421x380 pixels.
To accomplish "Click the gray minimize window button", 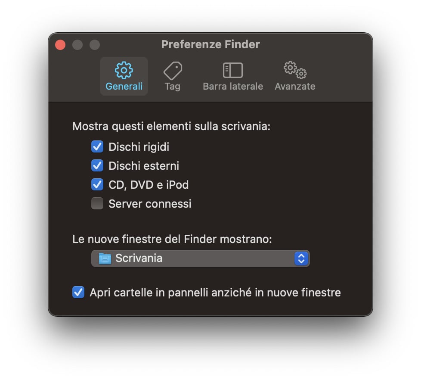I will click(x=77, y=45).
